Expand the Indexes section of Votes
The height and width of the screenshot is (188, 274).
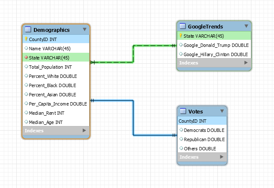point(222,157)
